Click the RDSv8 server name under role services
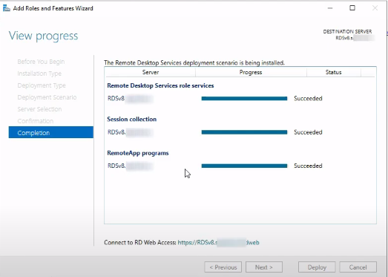The width and height of the screenshot is (388, 277). [130, 99]
